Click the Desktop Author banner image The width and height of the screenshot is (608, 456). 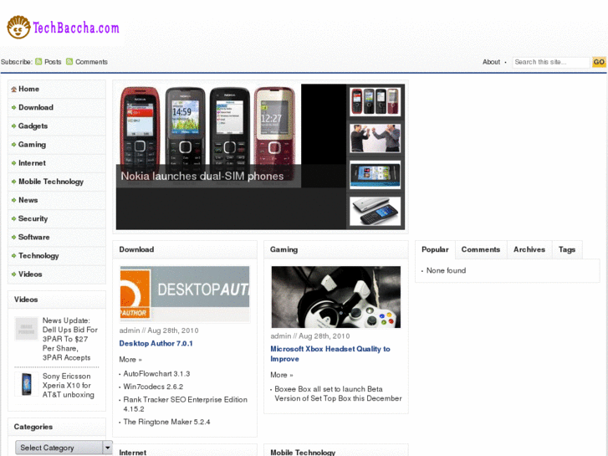pos(185,294)
